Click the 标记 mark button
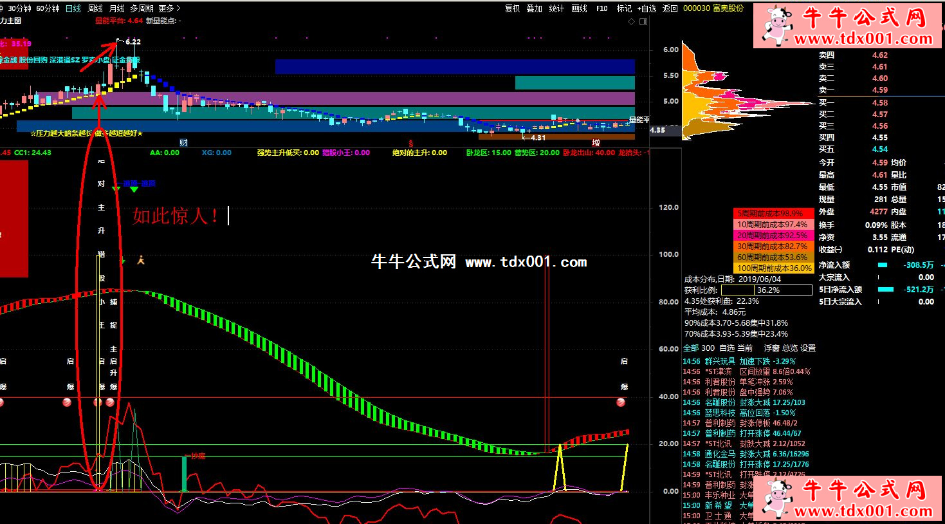Viewport: 945px width, 524px height. (624, 8)
